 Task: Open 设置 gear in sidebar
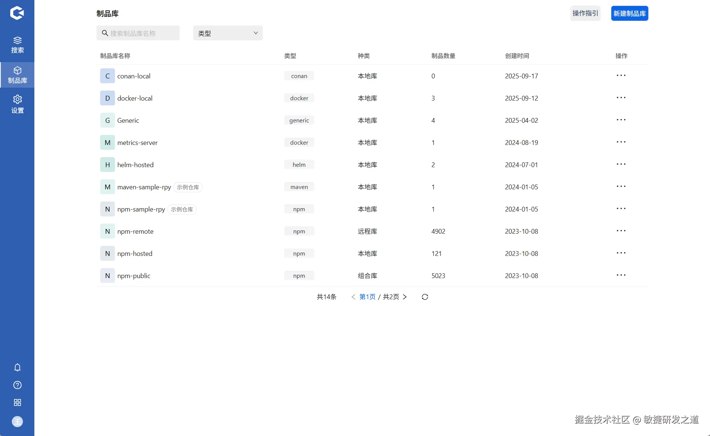pos(17,104)
